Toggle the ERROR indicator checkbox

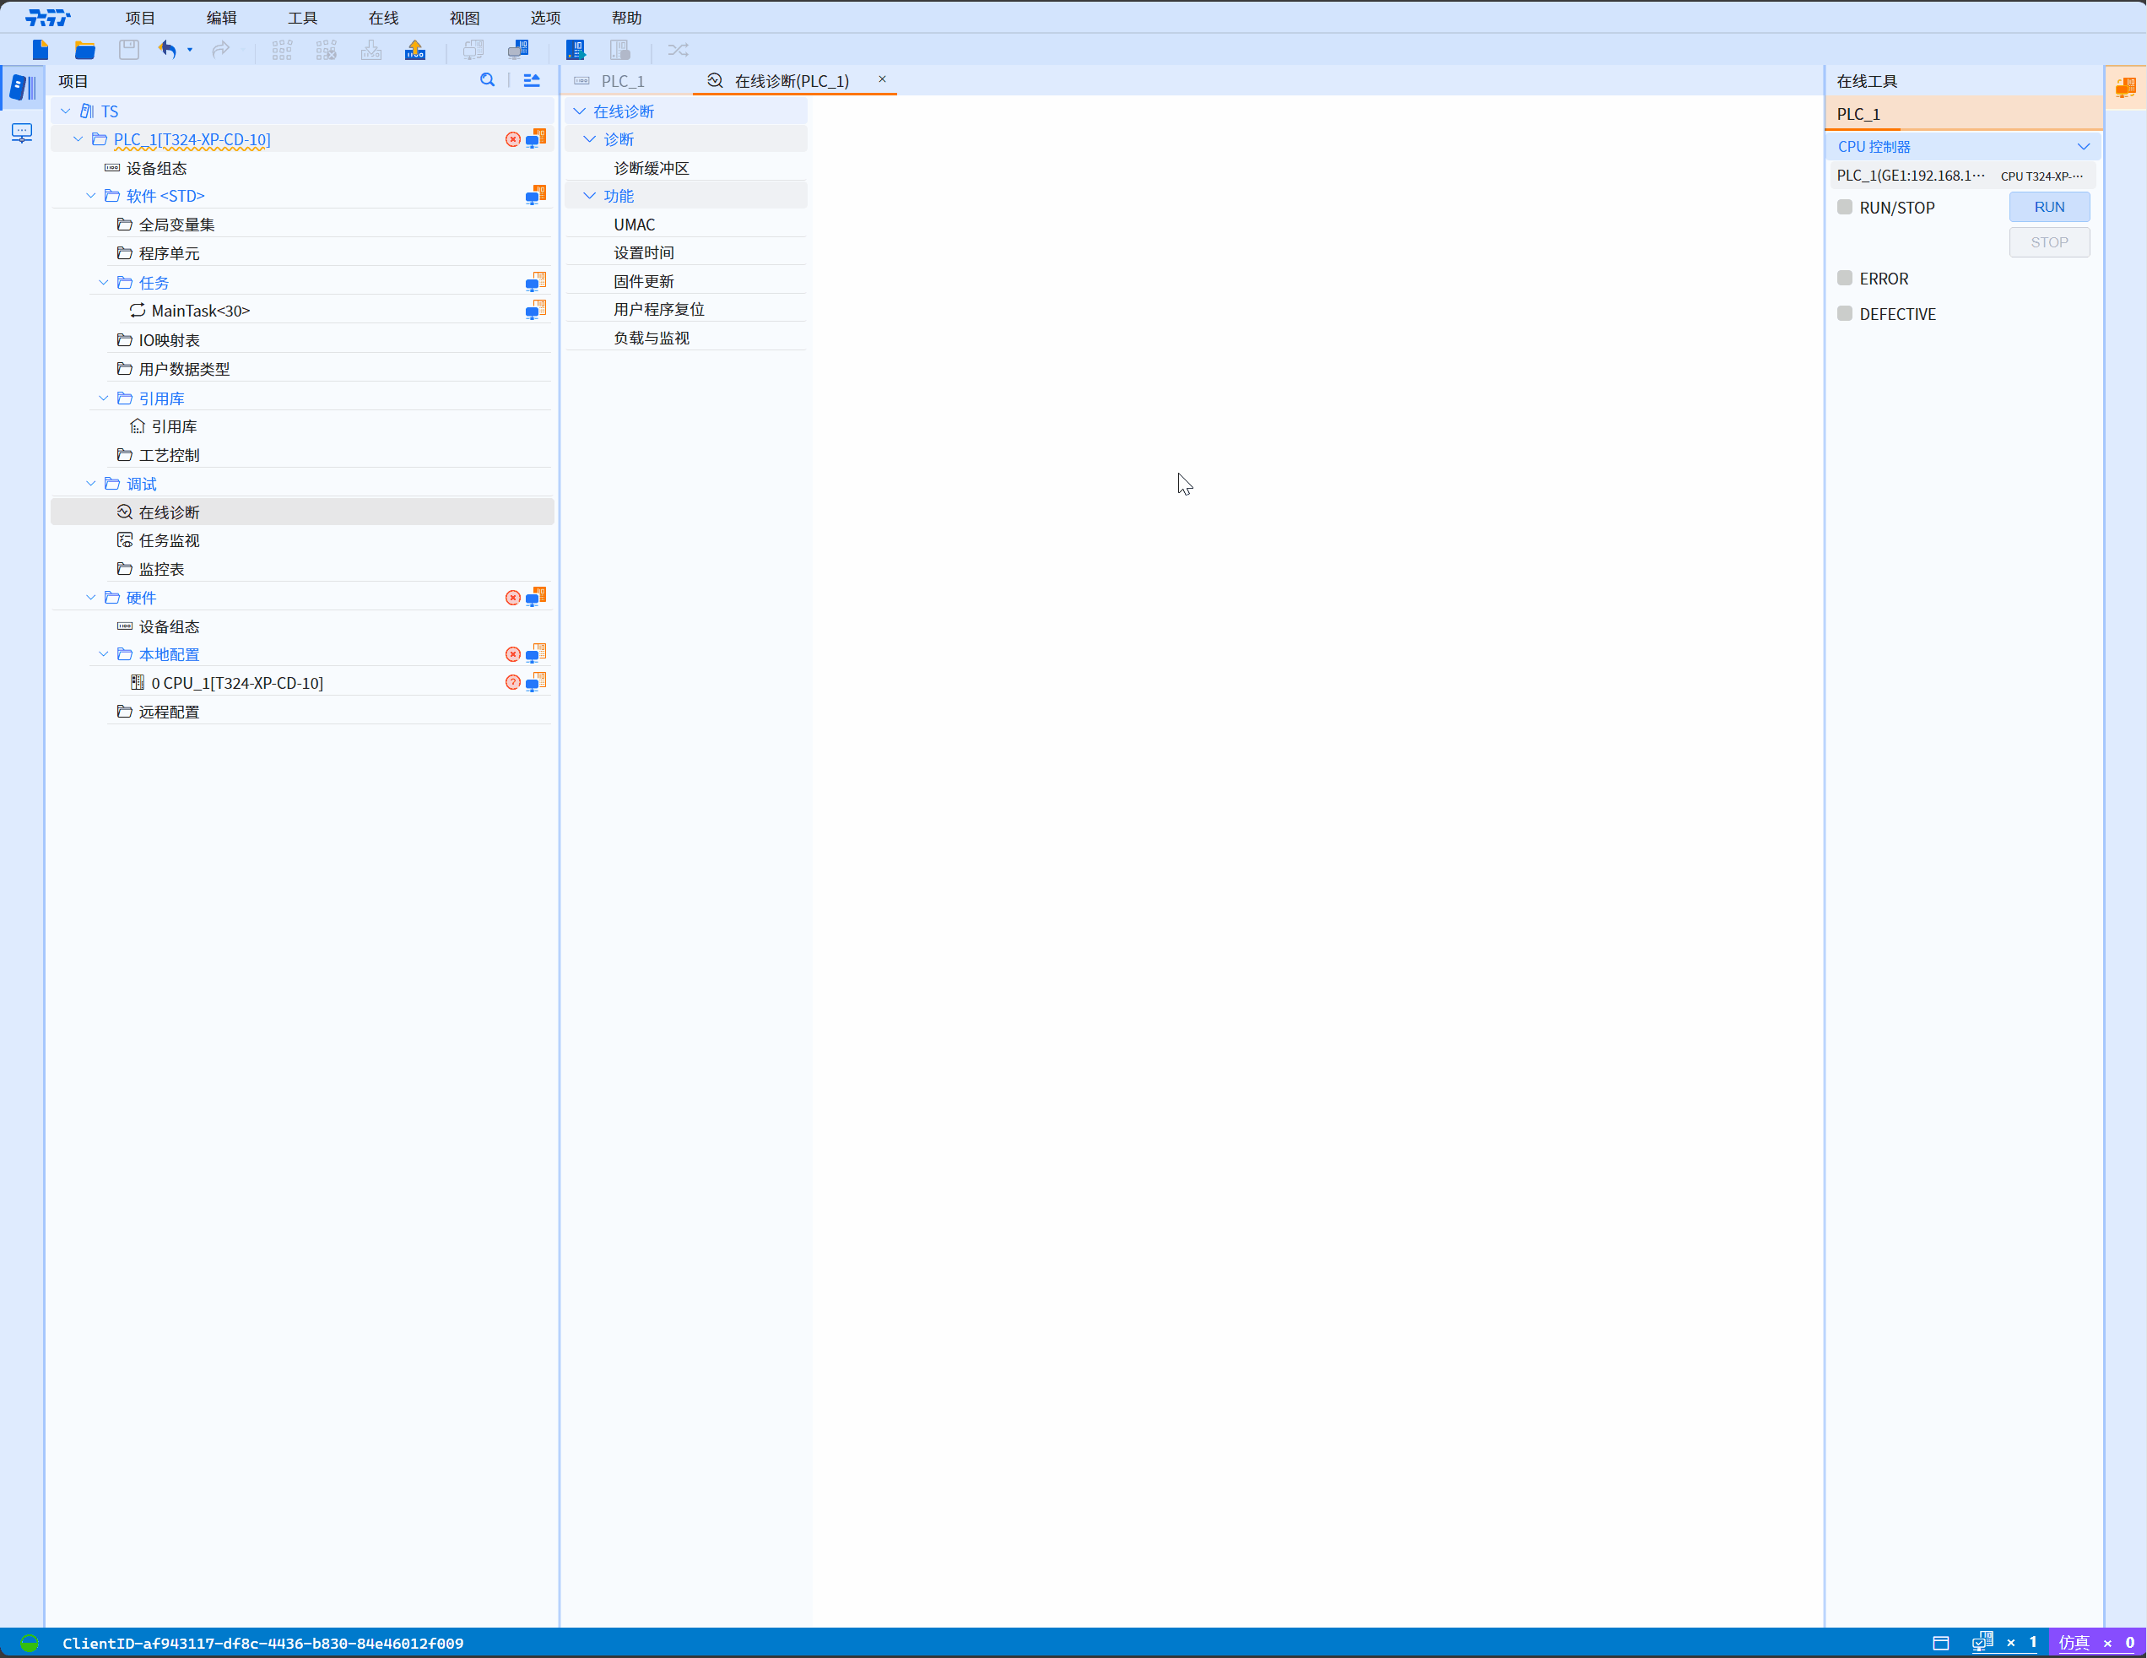(x=1844, y=279)
